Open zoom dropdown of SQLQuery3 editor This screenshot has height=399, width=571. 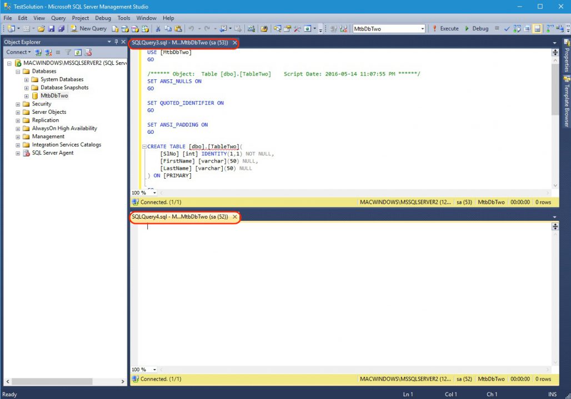click(154, 193)
